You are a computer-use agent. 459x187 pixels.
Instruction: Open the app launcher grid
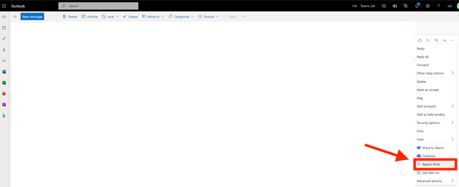pyautogui.click(x=4, y=6)
